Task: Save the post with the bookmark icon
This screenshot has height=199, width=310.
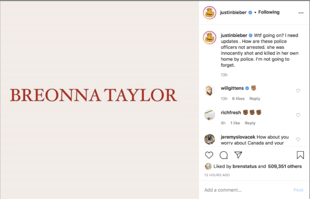Action: [300, 155]
